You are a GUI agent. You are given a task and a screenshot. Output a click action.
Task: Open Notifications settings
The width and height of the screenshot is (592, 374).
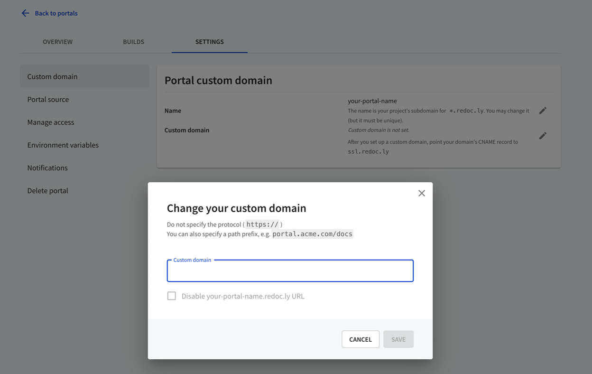[84, 168]
